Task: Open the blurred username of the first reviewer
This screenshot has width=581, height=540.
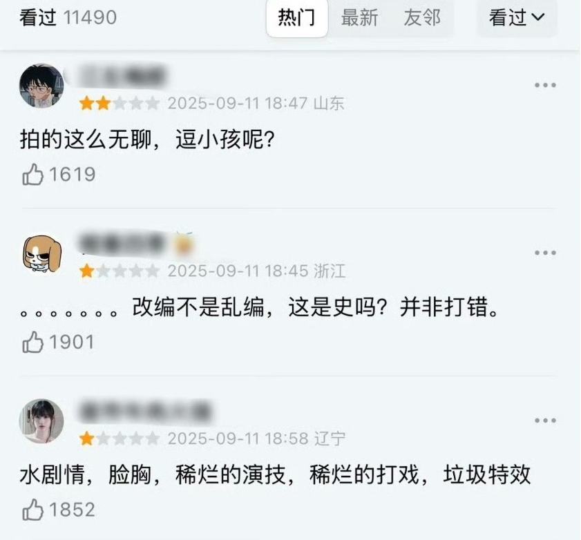Action: pos(122,76)
